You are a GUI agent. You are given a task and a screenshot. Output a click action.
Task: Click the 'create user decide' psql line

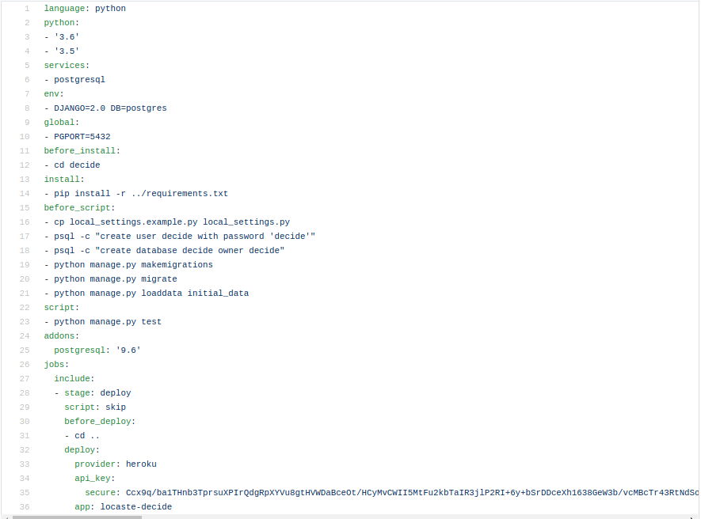[x=180, y=237]
